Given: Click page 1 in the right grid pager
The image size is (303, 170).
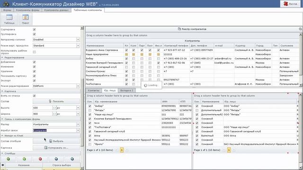Looking at the screenshot, I should pyautogui.click(x=229, y=150).
